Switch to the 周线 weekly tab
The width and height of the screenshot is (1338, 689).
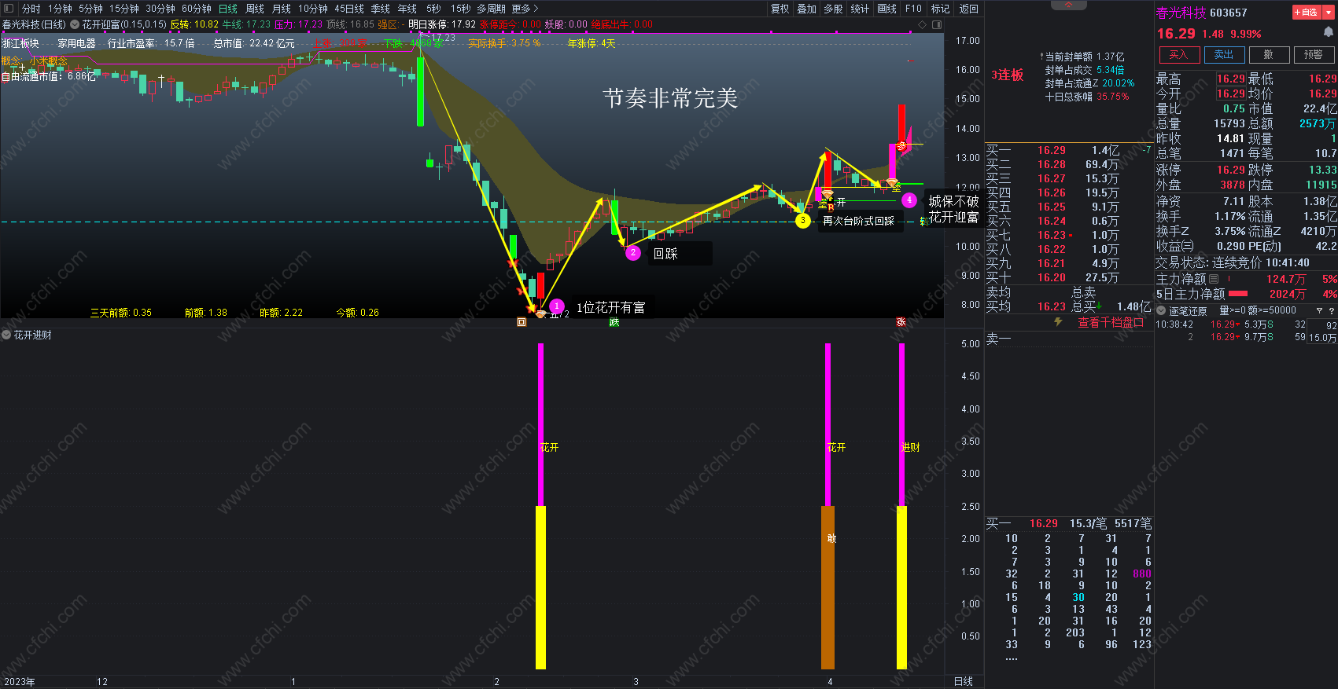tap(255, 9)
